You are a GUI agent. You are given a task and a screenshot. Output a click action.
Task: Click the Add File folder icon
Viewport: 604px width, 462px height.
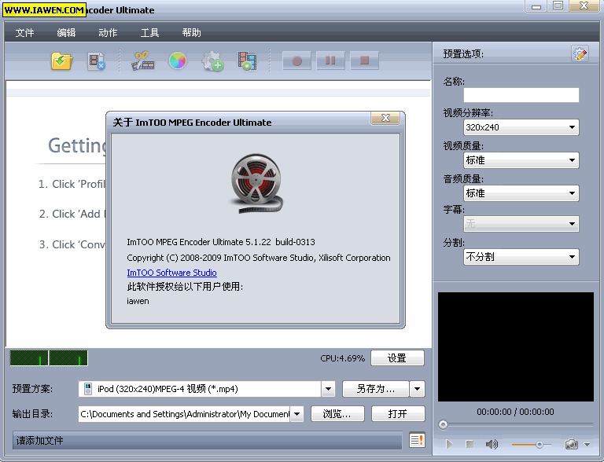pyautogui.click(x=61, y=60)
